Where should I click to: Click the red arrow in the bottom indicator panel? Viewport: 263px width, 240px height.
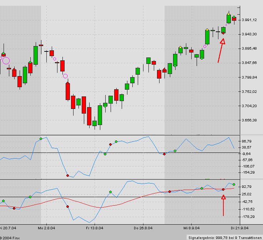pyautogui.click(x=223, y=205)
